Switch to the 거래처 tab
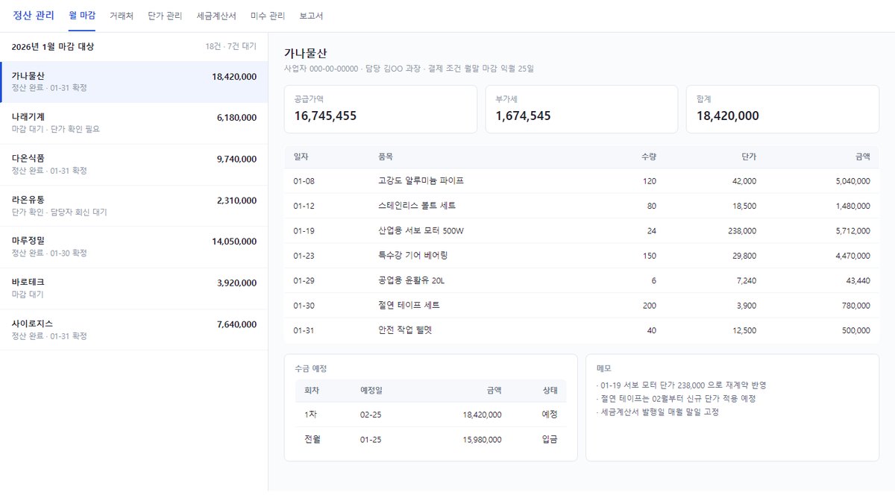This screenshot has height=498, width=895. coord(122,16)
